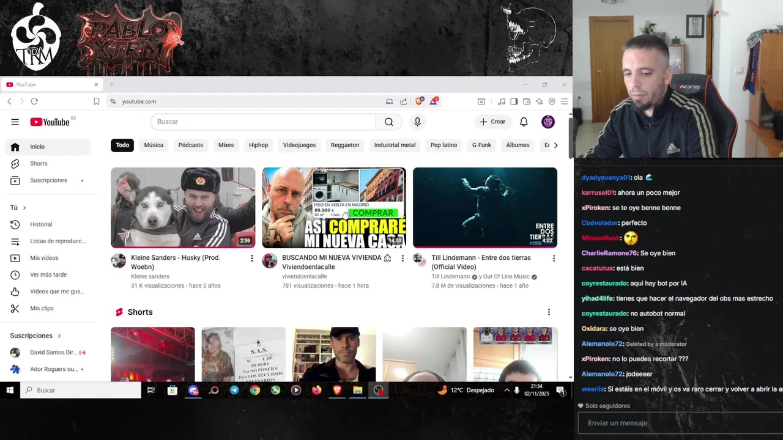The height and width of the screenshot is (440, 783).
Task: Open Shorts in the sidebar
Action: (x=48, y=163)
